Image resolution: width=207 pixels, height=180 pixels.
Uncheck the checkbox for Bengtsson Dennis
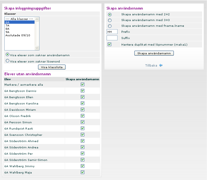pyautogui.click(x=82, y=91)
